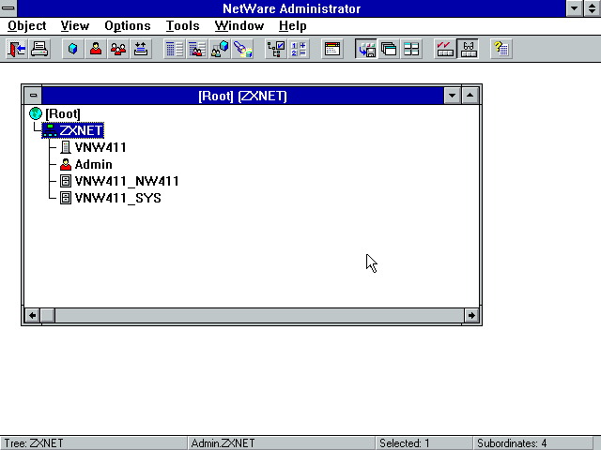This screenshot has width=601, height=450.
Task: Click the blue cube create object icon
Action: tap(73, 49)
